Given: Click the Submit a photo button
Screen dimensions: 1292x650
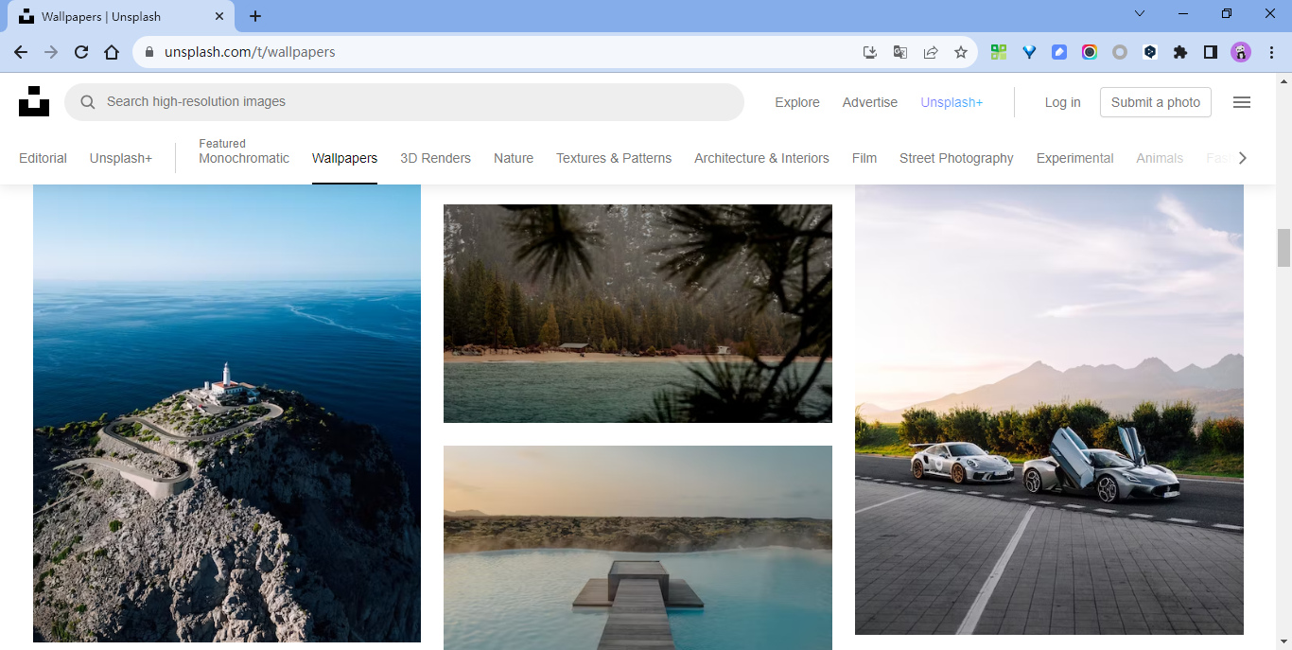Looking at the screenshot, I should 1155,102.
